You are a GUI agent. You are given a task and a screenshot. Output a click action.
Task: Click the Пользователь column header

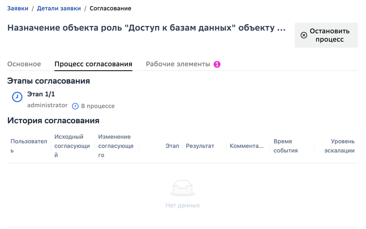tap(29, 146)
